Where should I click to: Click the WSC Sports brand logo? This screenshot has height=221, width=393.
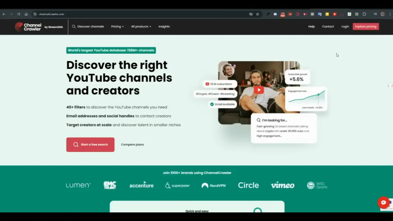(x=317, y=185)
